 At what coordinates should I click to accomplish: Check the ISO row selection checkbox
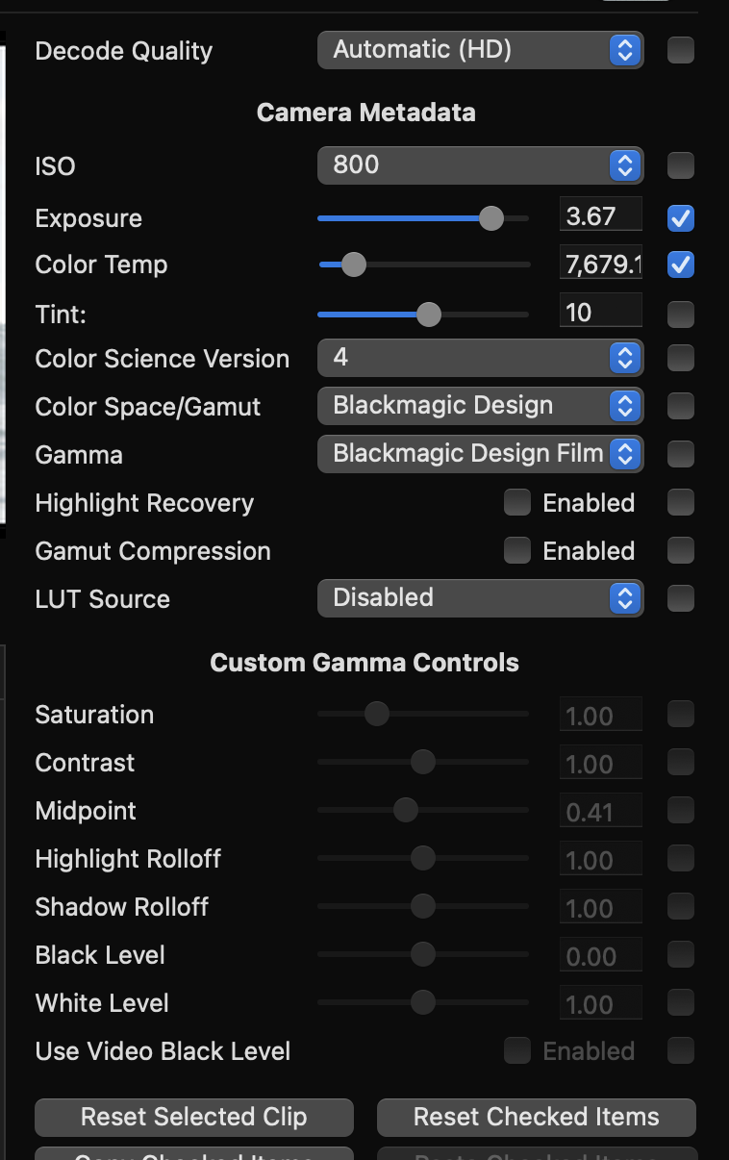coord(681,166)
